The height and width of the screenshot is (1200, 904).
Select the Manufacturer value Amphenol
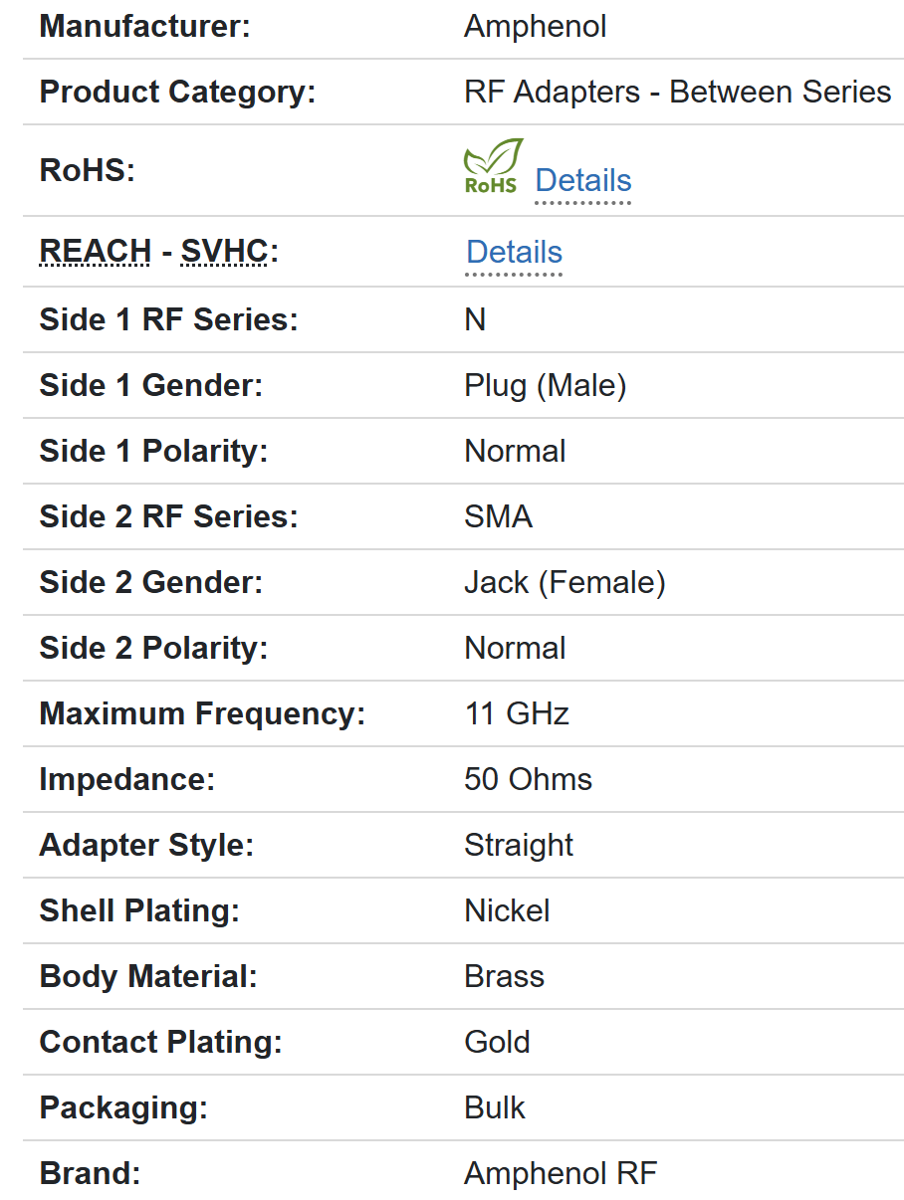(x=535, y=27)
